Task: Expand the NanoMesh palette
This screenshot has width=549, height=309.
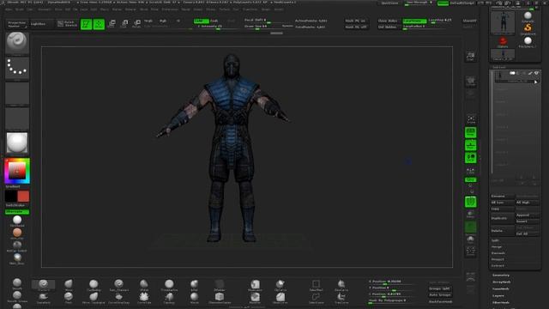Action: point(501,288)
